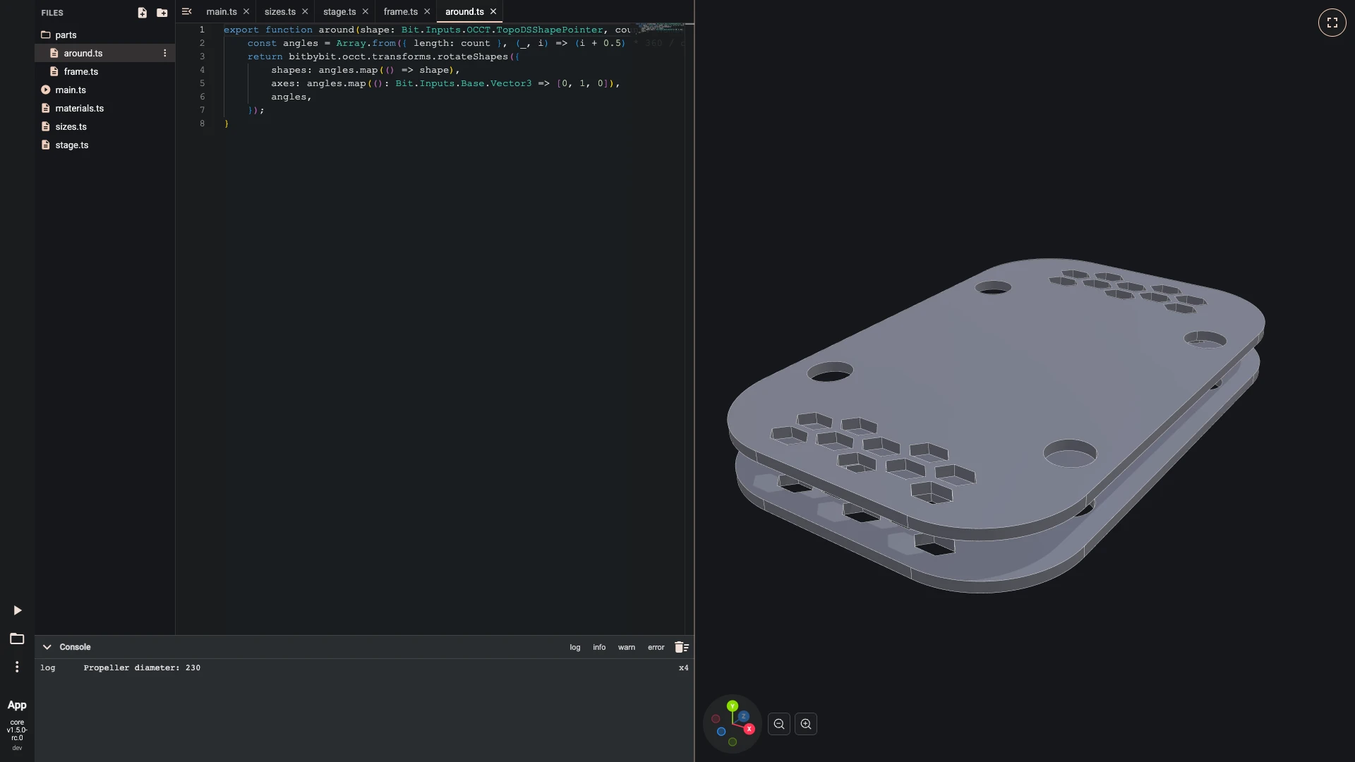Click the X axis on orientation gizmo
Screen dimensions: 1355x762
pos(749,729)
